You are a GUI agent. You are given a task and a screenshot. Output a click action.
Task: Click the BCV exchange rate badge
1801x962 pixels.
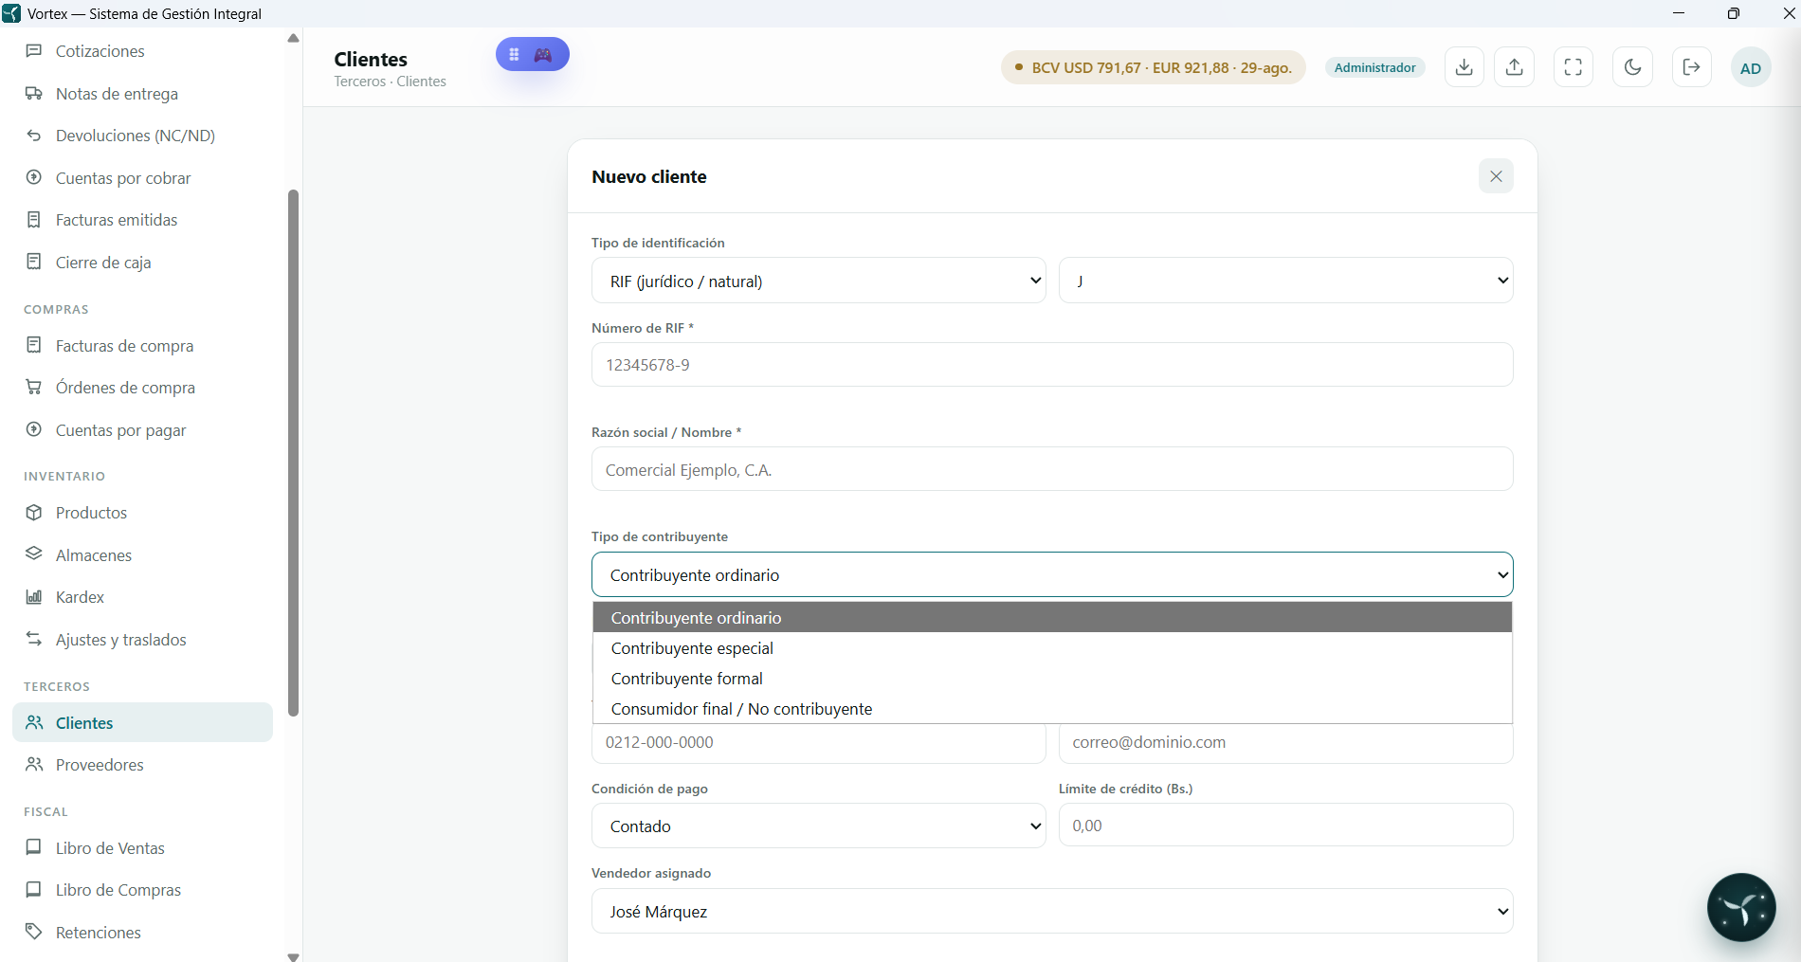[x=1153, y=67]
